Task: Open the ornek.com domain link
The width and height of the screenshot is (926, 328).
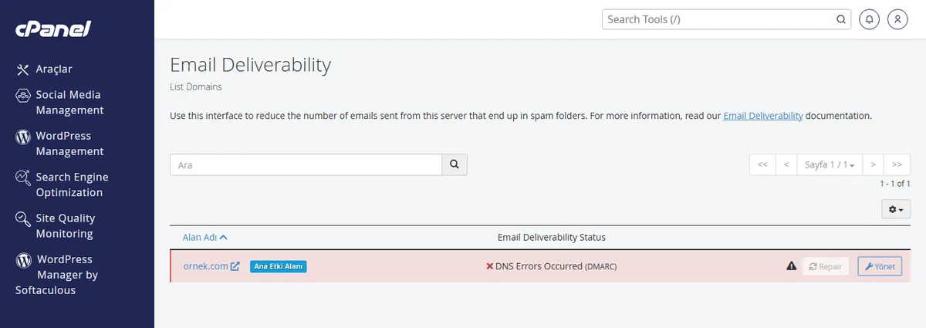Action: [x=205, y=266]
